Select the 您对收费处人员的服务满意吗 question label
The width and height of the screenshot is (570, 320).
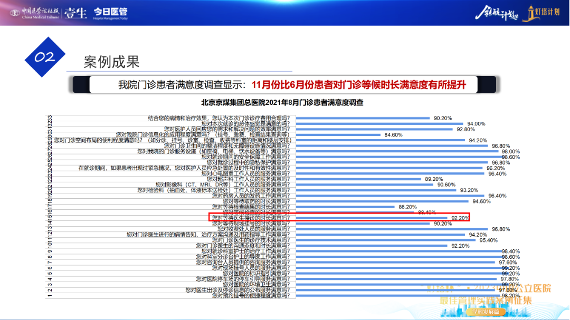click(x=244, y=229)
